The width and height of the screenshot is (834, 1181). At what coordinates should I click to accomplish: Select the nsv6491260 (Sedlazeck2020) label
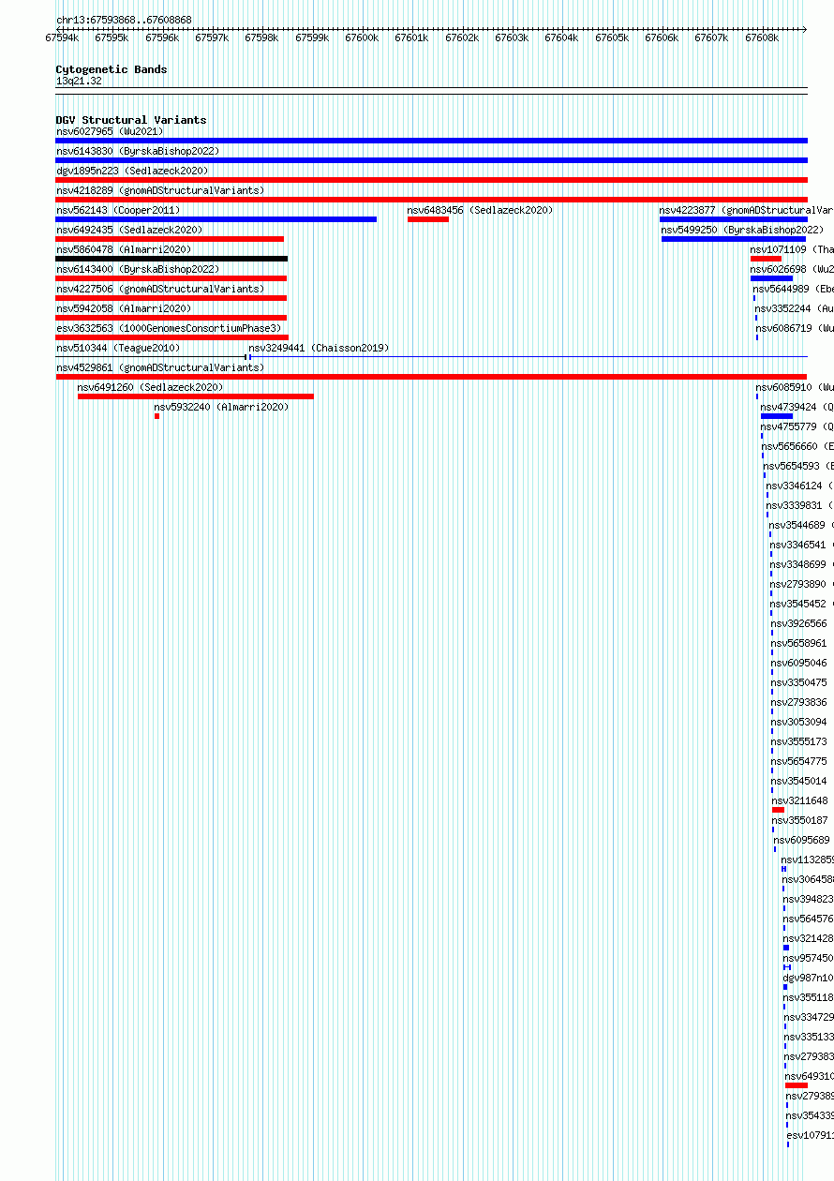[x=151, y=387]
